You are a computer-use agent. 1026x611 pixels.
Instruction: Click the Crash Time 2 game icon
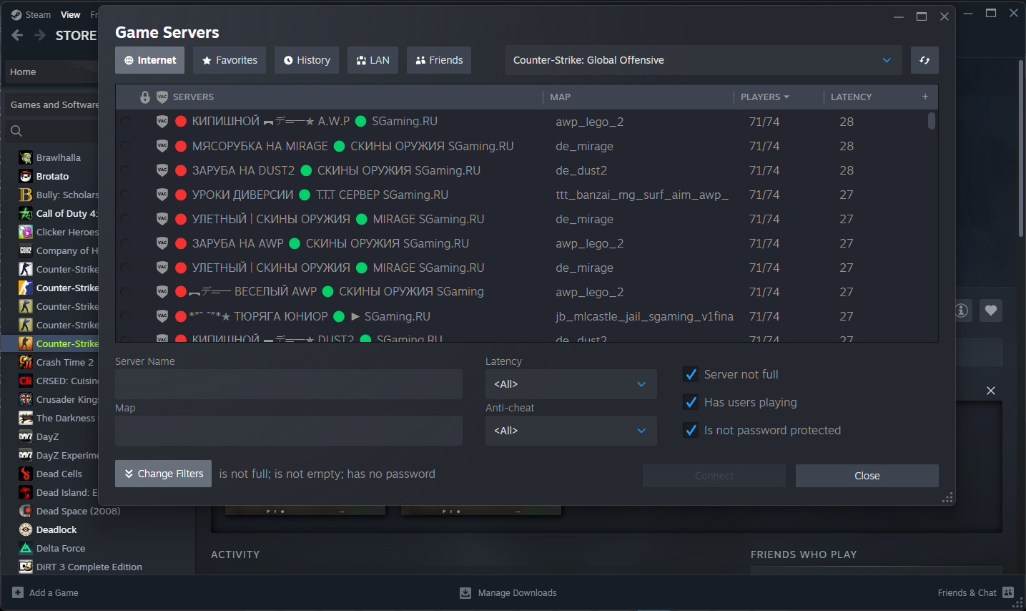tap(26, 362)
